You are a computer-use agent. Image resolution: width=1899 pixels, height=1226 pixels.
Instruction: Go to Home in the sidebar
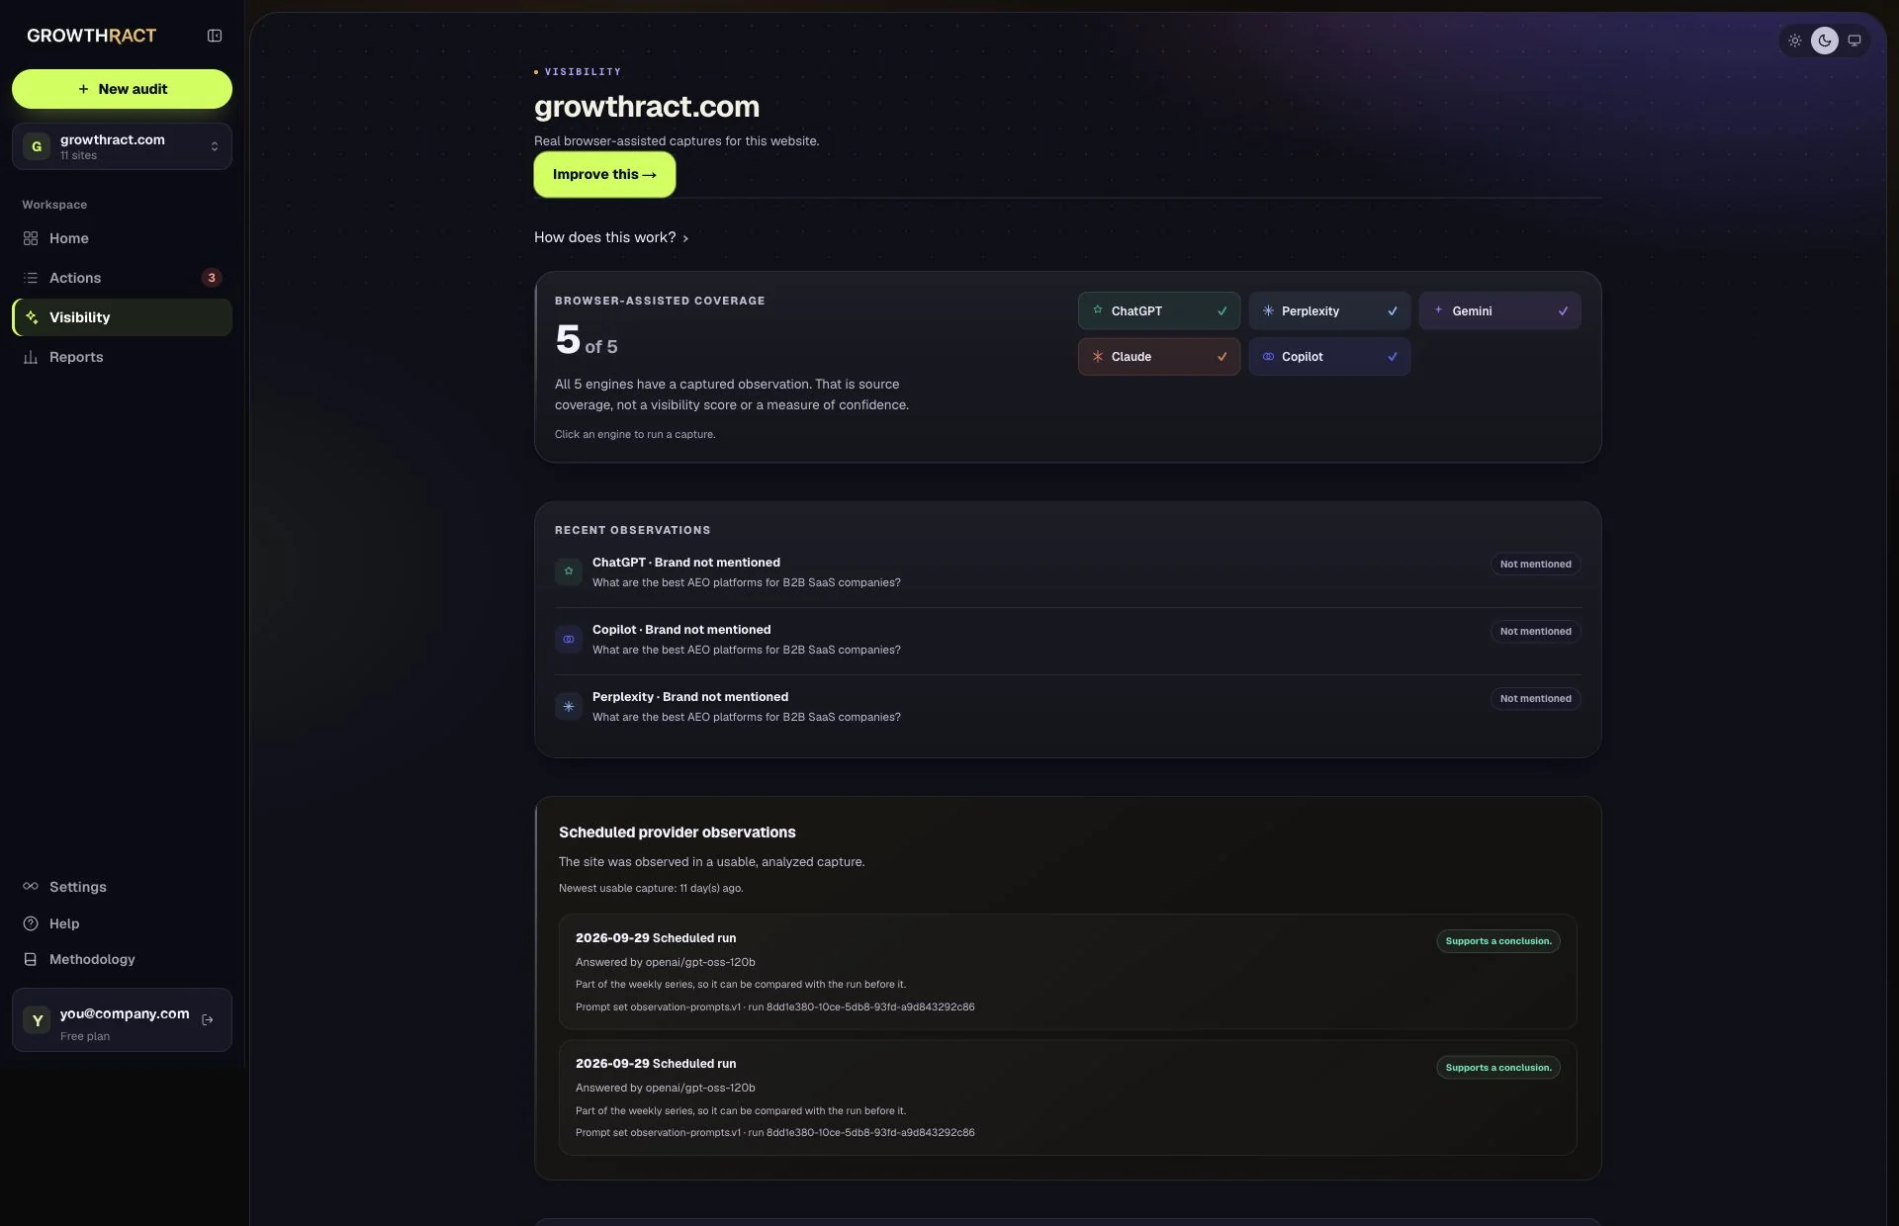(122, 238)
